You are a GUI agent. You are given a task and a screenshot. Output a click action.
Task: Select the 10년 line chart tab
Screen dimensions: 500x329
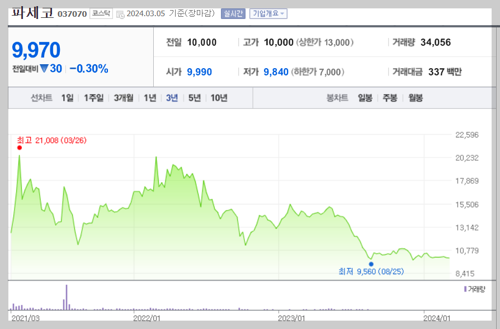[219, 98]
